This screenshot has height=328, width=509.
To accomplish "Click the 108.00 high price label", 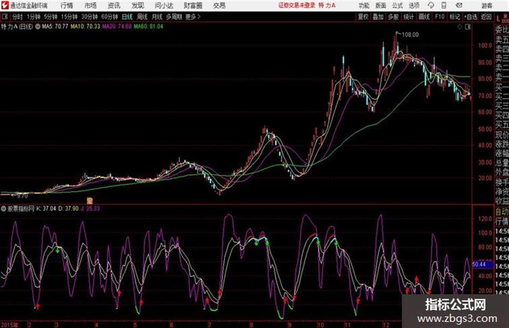I will (410, 35).
